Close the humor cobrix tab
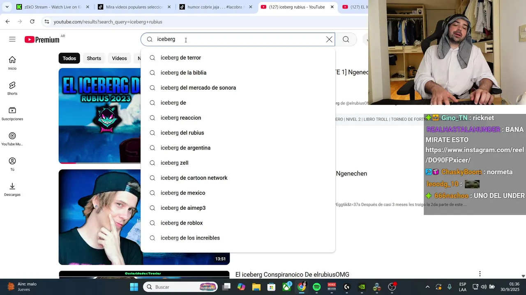The image size is (526, 295). tap(250, 7)
